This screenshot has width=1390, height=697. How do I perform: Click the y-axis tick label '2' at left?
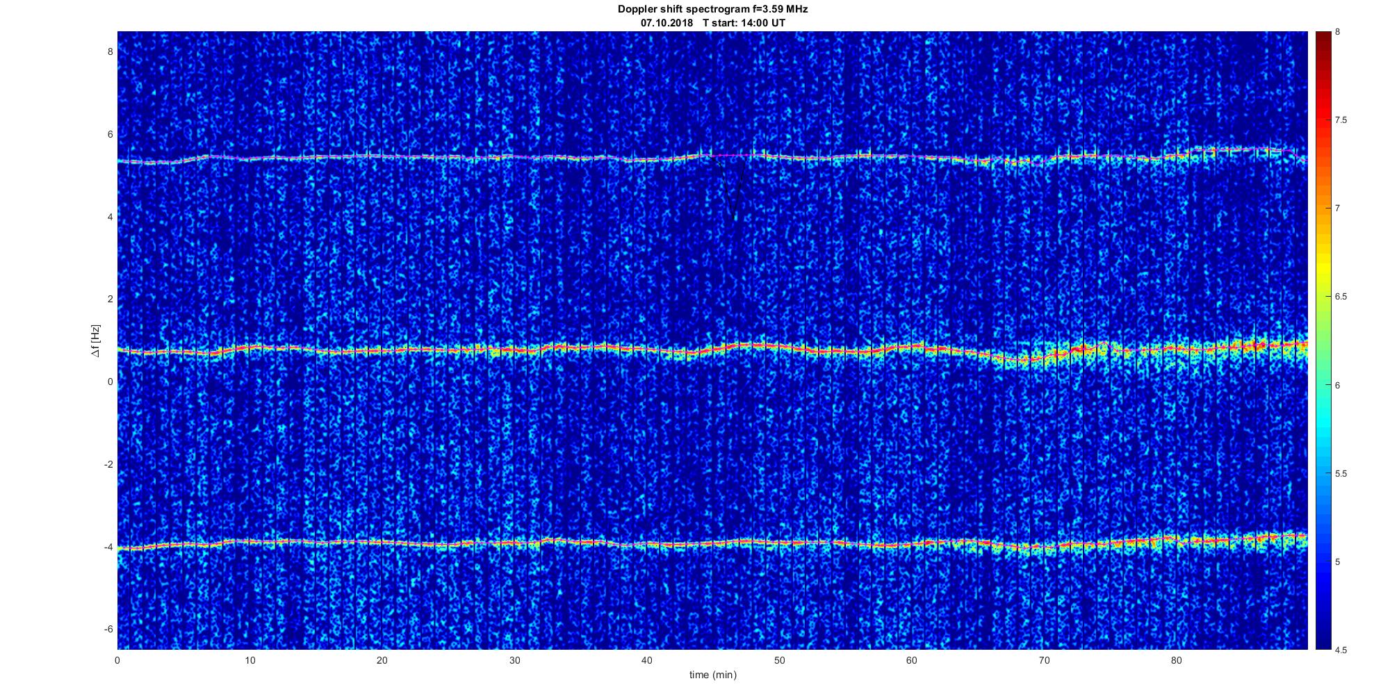110,299
